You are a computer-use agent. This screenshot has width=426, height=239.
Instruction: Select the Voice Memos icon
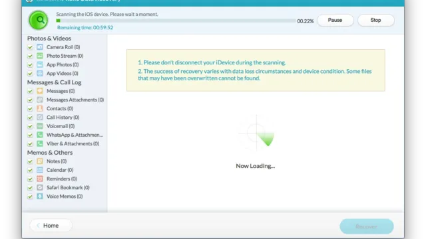coord(40,197)
